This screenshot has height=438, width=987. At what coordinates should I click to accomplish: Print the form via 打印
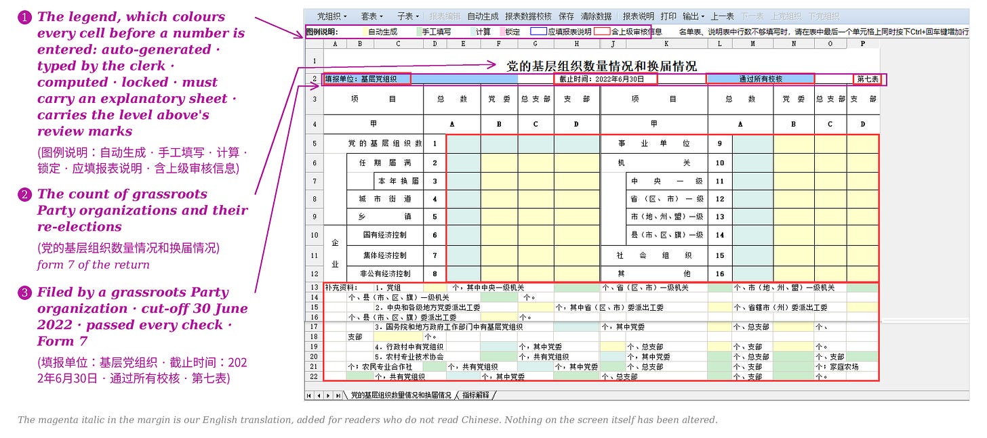click(668, 16)
